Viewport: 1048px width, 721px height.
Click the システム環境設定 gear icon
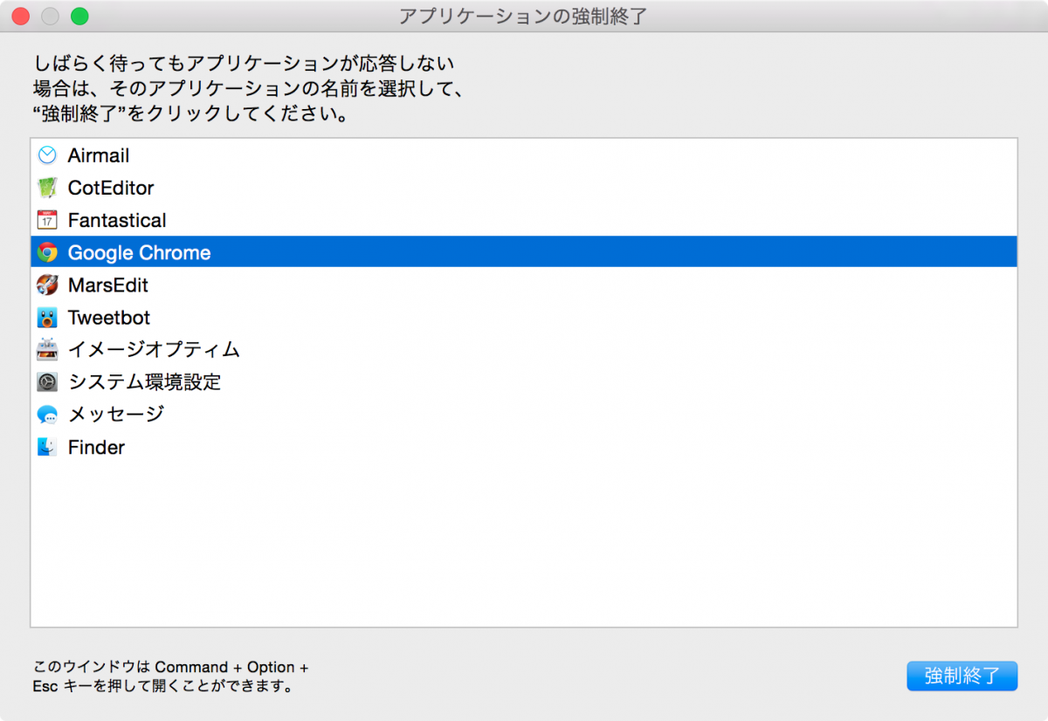(x=47, y=382)
